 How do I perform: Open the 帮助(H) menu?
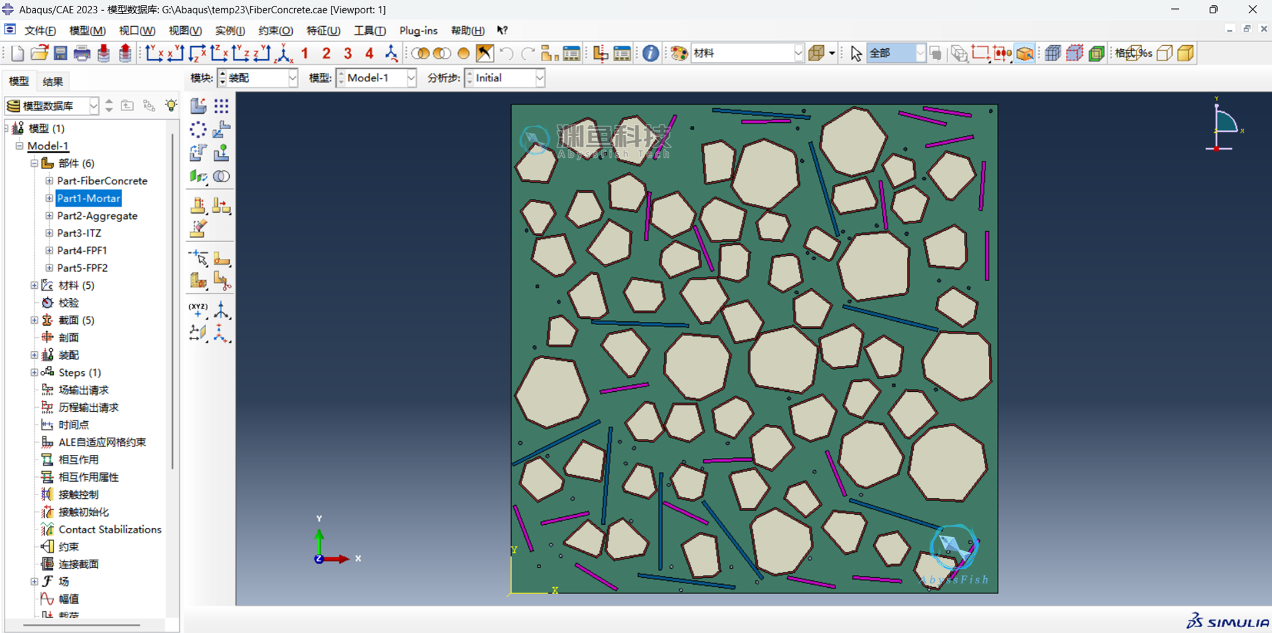point(468,31)
